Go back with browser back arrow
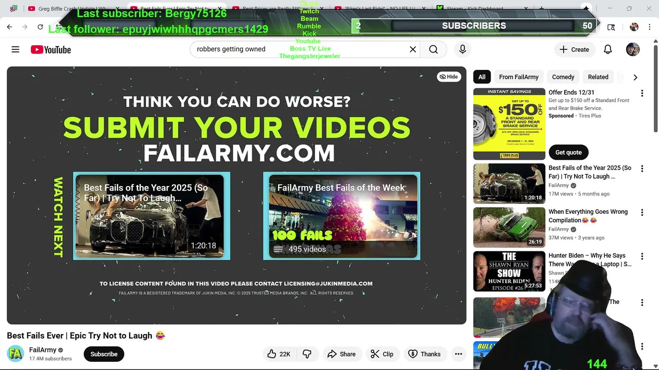Screen dimensions: 659x370 coord(9,27)
